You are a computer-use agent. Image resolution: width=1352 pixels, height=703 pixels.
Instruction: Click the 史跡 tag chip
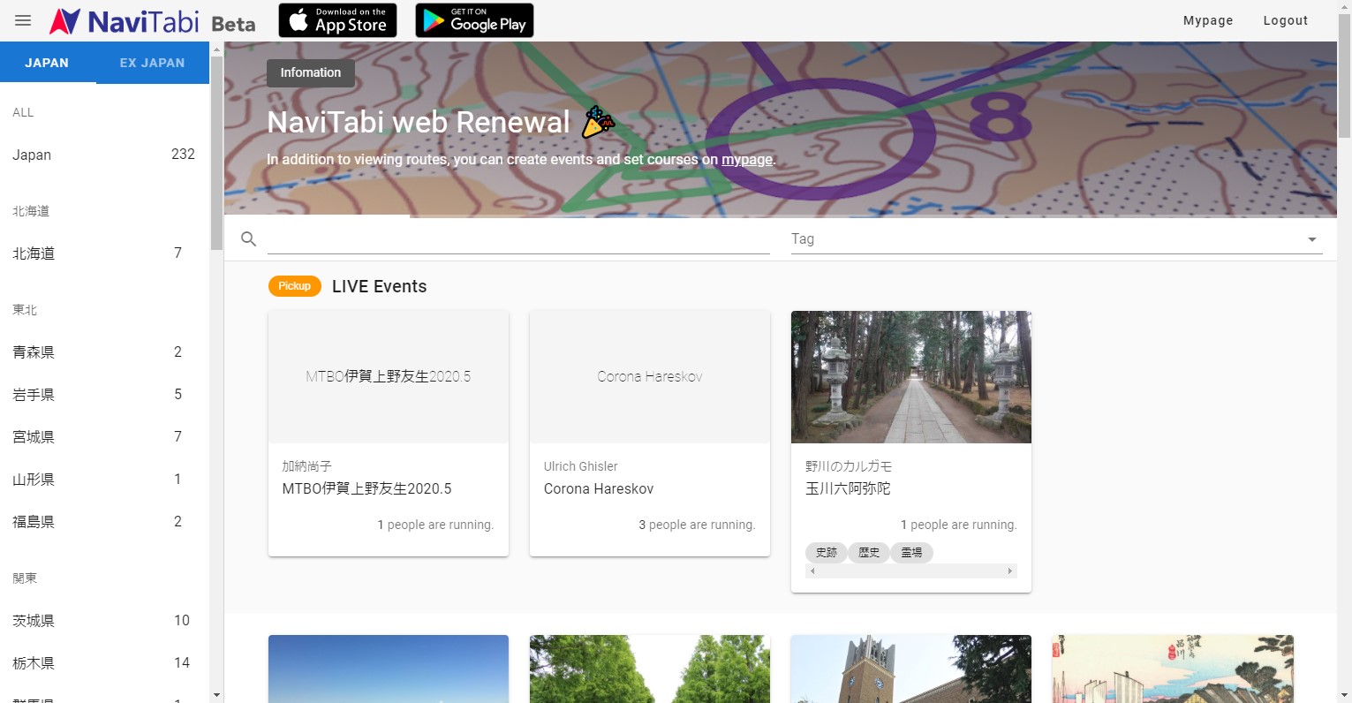827,553
